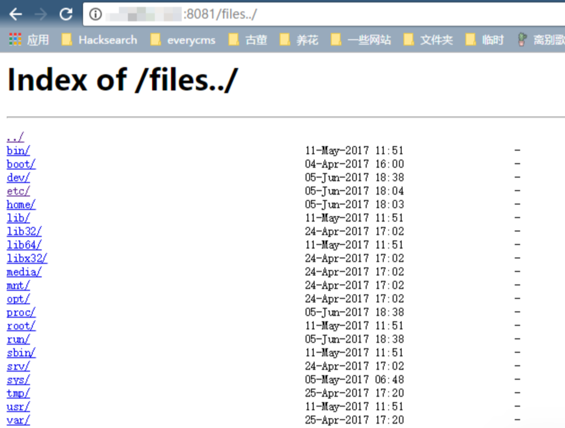
Task: Open the 古董 bookmark folder
Action: tap(248, 40)
